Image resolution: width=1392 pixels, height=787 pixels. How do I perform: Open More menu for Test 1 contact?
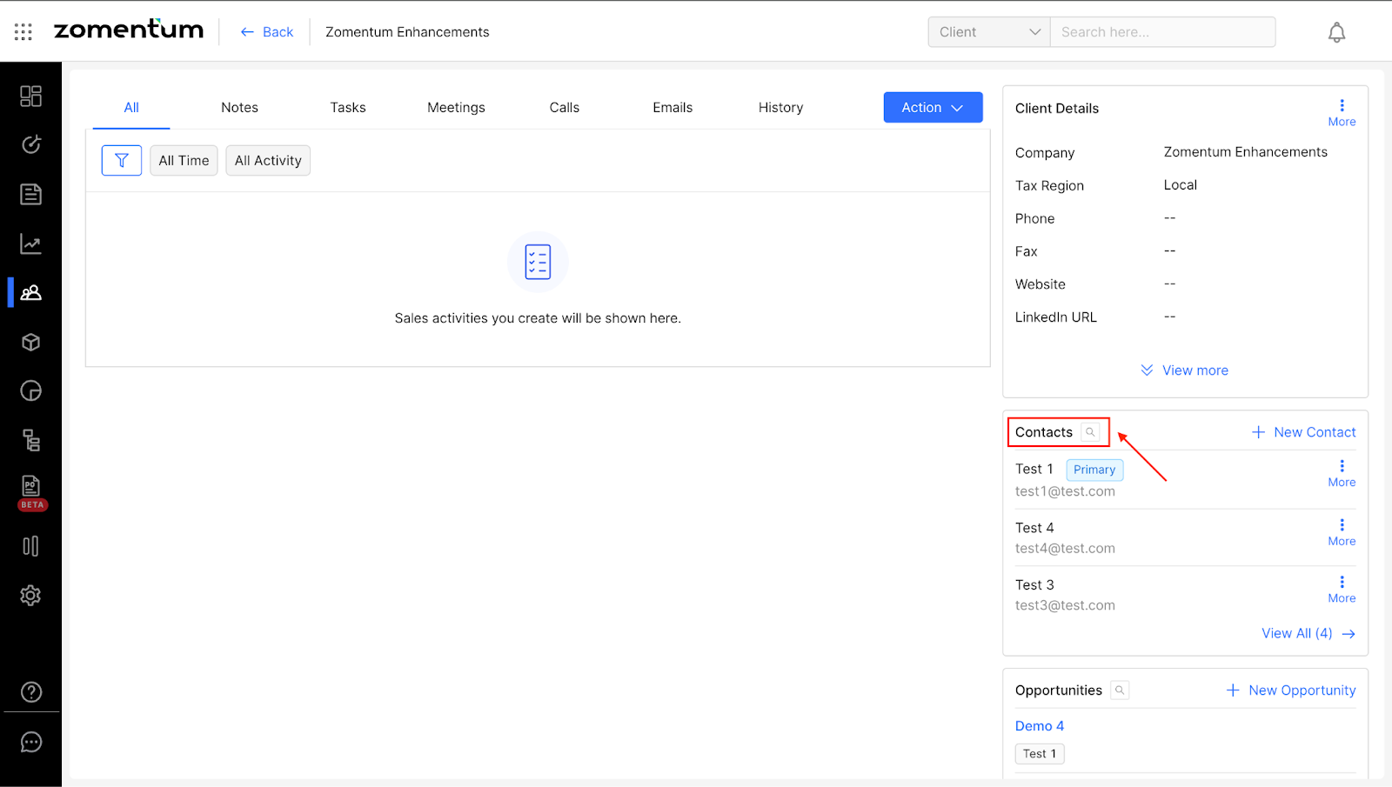pyautogui.click(x=1342, y=474)
